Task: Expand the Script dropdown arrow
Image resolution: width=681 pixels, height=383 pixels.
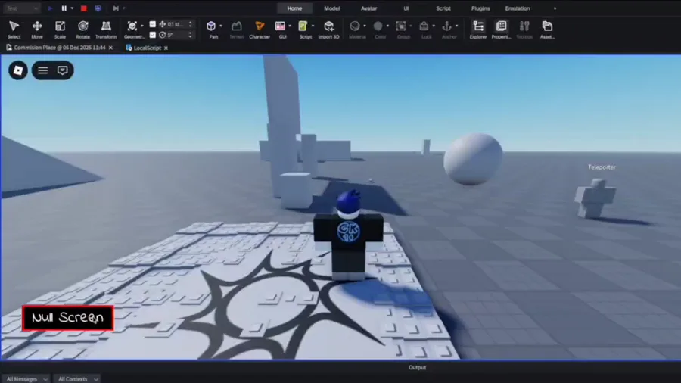Action: tap(313, 26)
